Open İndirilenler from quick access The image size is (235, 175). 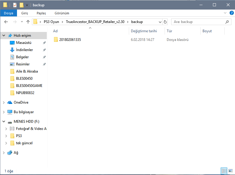coord(24,50)
